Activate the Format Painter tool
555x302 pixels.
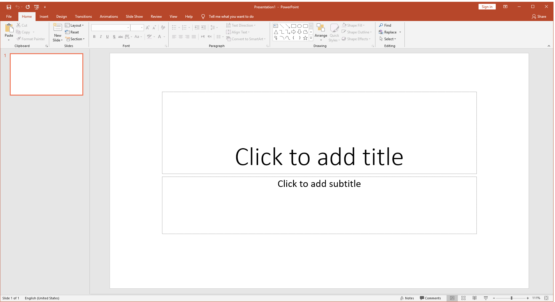click(31, 39)
